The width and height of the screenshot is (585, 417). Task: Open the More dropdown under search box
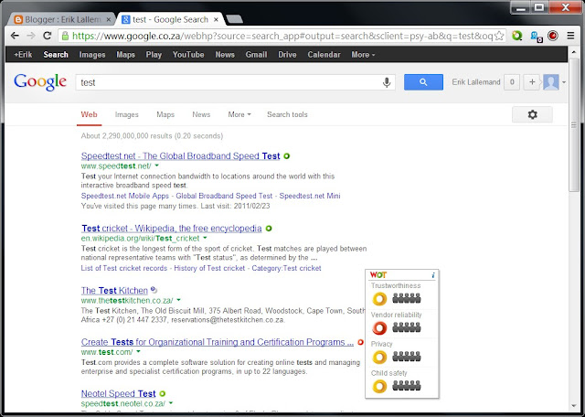(239, 114)
